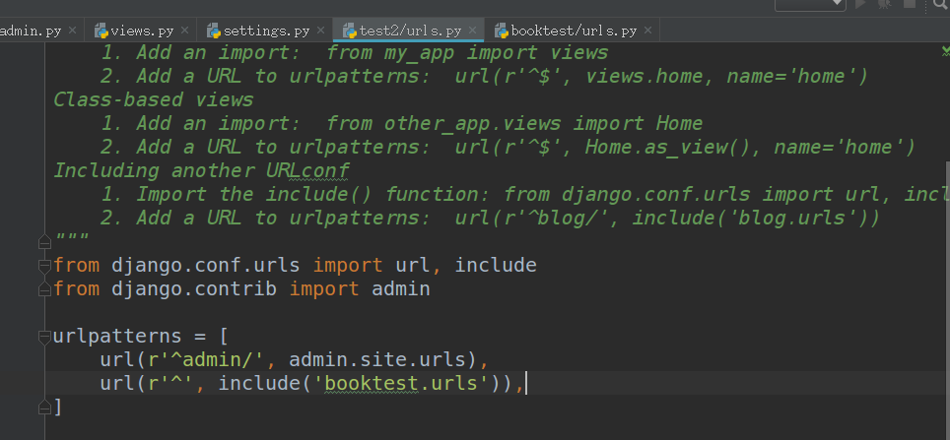Image resolution: width=950 pixels, height=440 pixels.
Task: Close the admin.py tab
Action: (x=72, y=30)
